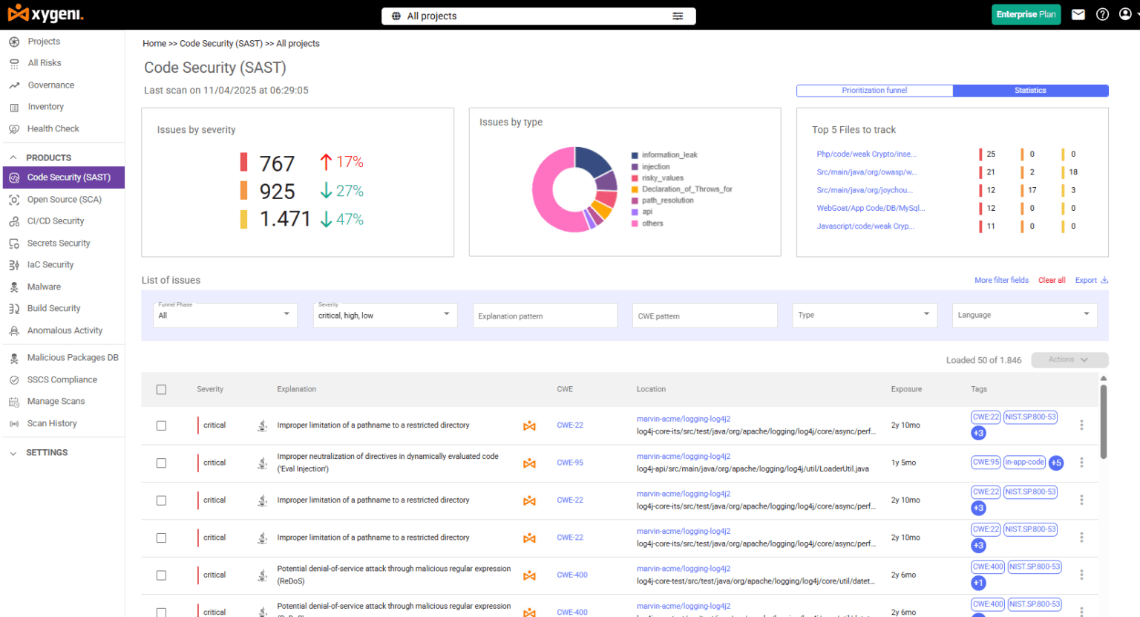
Task: Click the help question mark icon
Action: pos(1102,14)
